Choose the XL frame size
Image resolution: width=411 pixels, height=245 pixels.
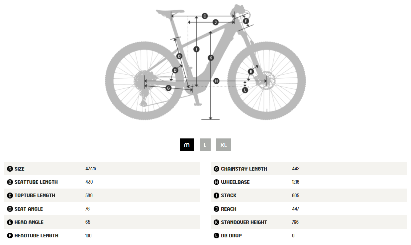pyautogui.click(x=224, y=145)
